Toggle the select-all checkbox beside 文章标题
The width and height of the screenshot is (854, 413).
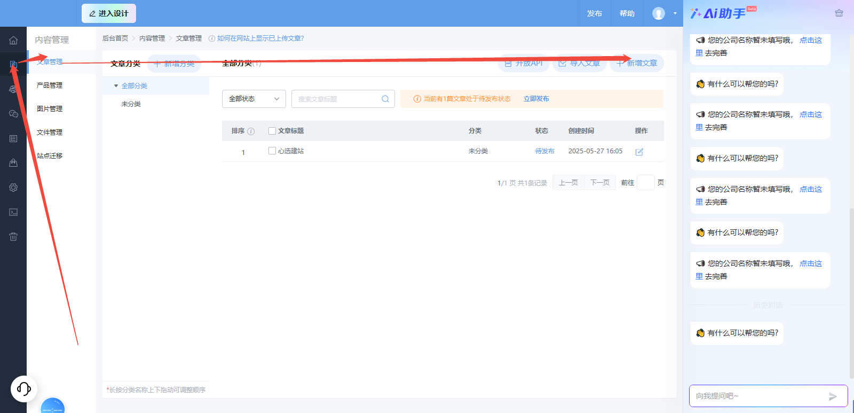(272, 131)
